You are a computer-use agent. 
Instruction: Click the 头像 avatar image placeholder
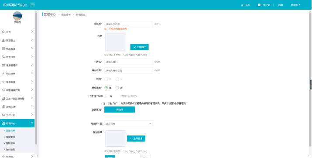click(115, 42)
